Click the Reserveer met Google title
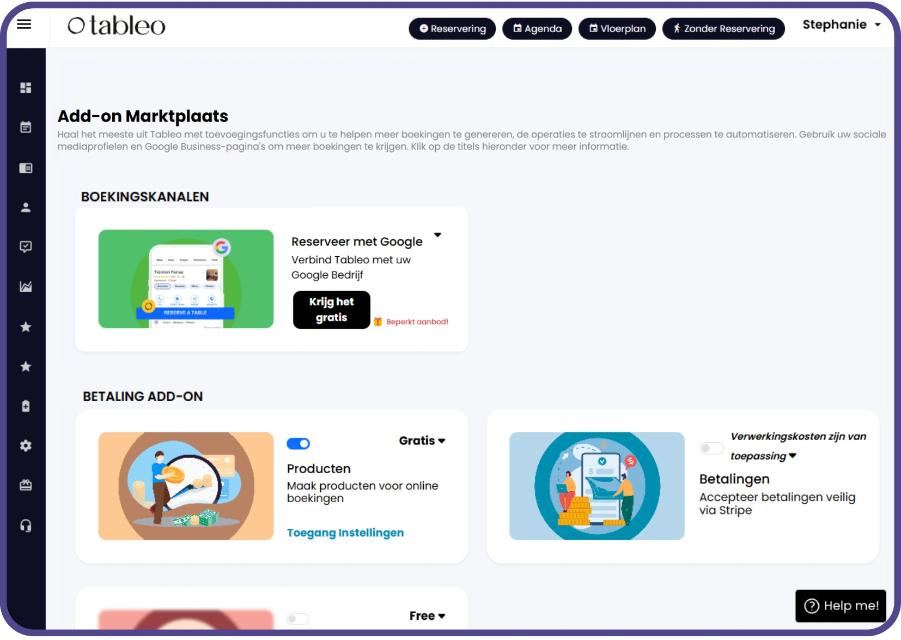This screenshot has height=640, width=901. tap(357, 241)
